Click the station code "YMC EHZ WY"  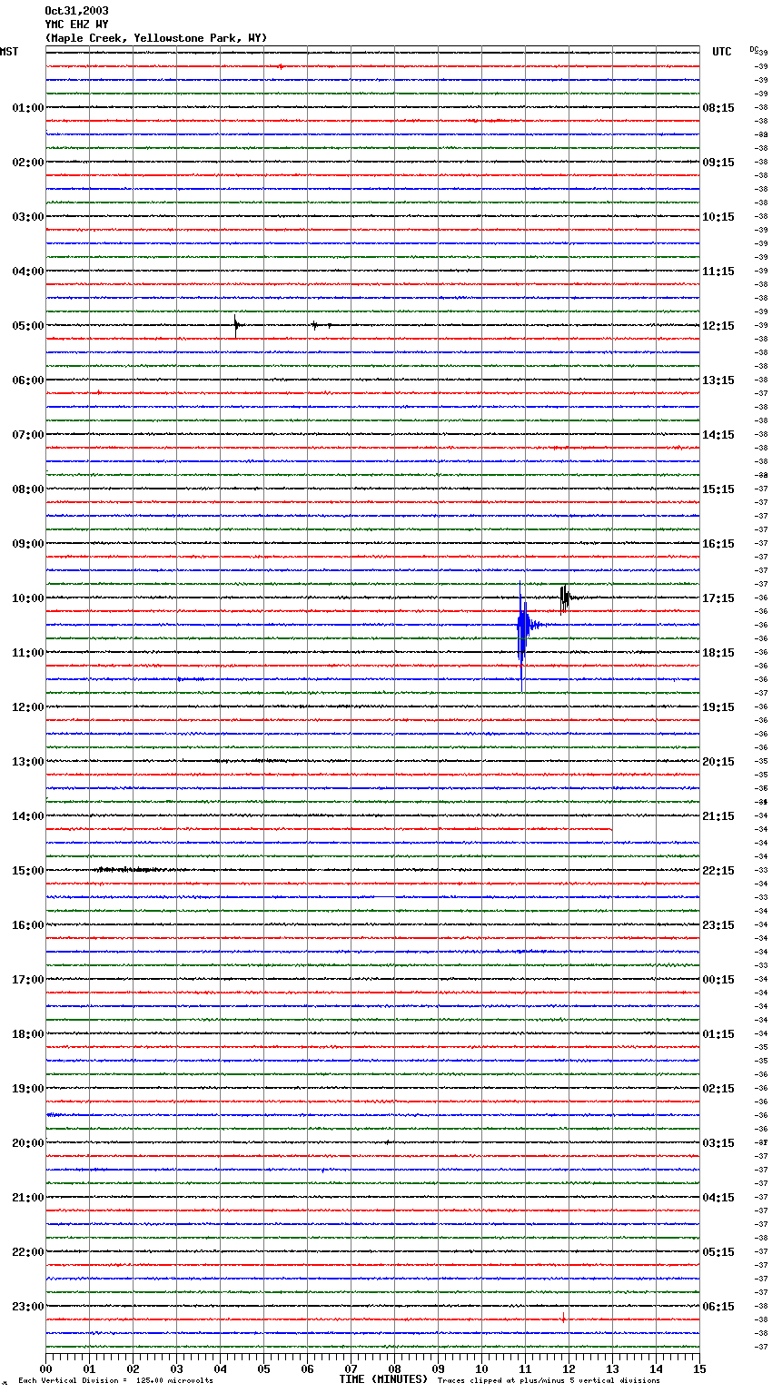(76, 25)
